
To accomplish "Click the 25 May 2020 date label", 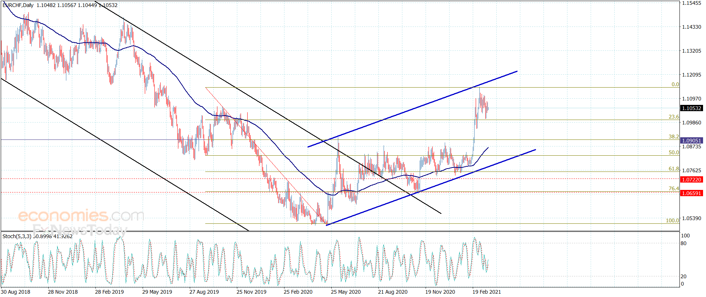I will 346,292.
